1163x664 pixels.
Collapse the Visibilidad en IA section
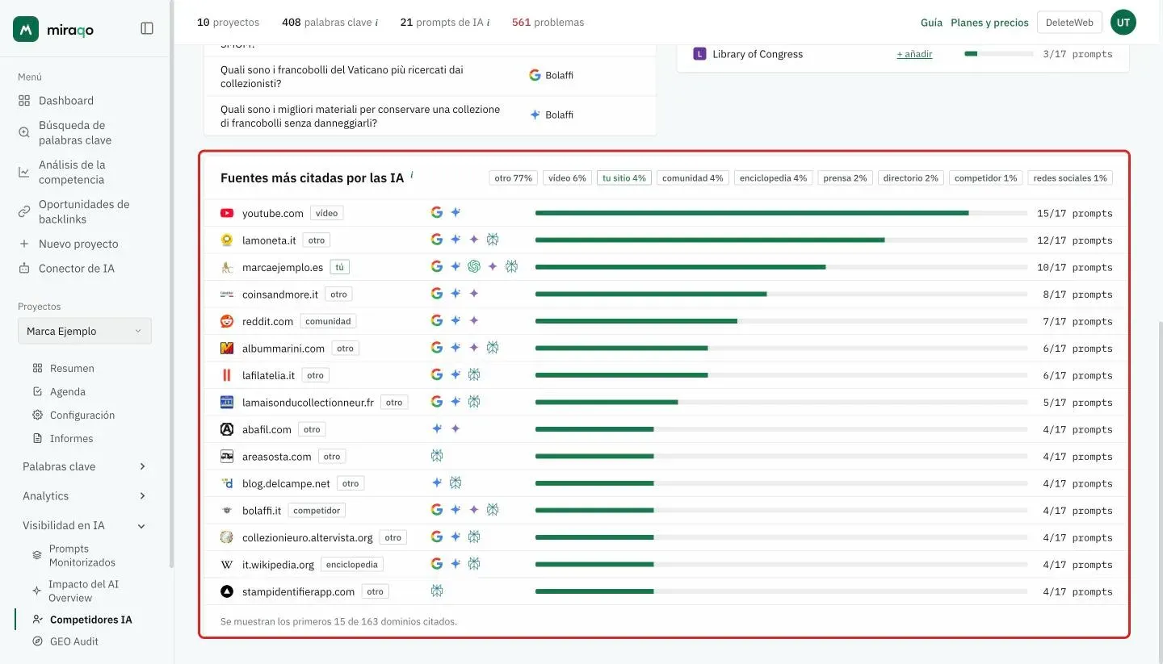85,525
